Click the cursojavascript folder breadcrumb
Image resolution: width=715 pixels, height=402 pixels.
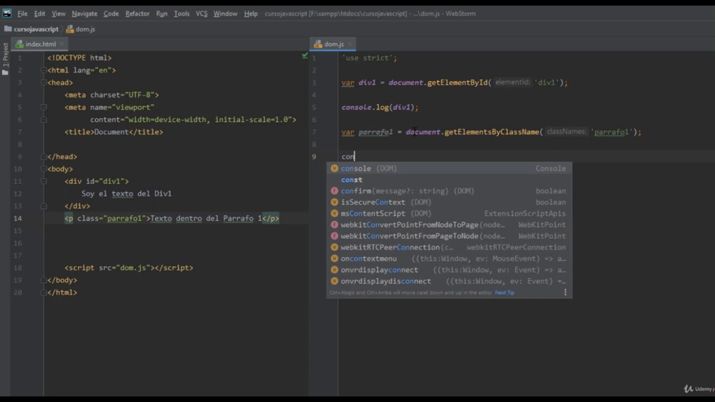pyautogui.click(x=31, y=29)
